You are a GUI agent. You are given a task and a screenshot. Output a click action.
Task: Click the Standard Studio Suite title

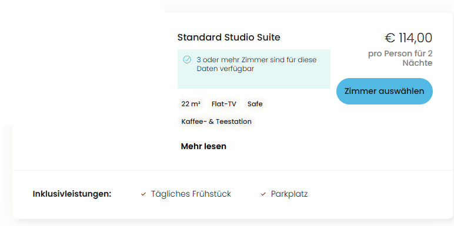[x=229, y=38]
